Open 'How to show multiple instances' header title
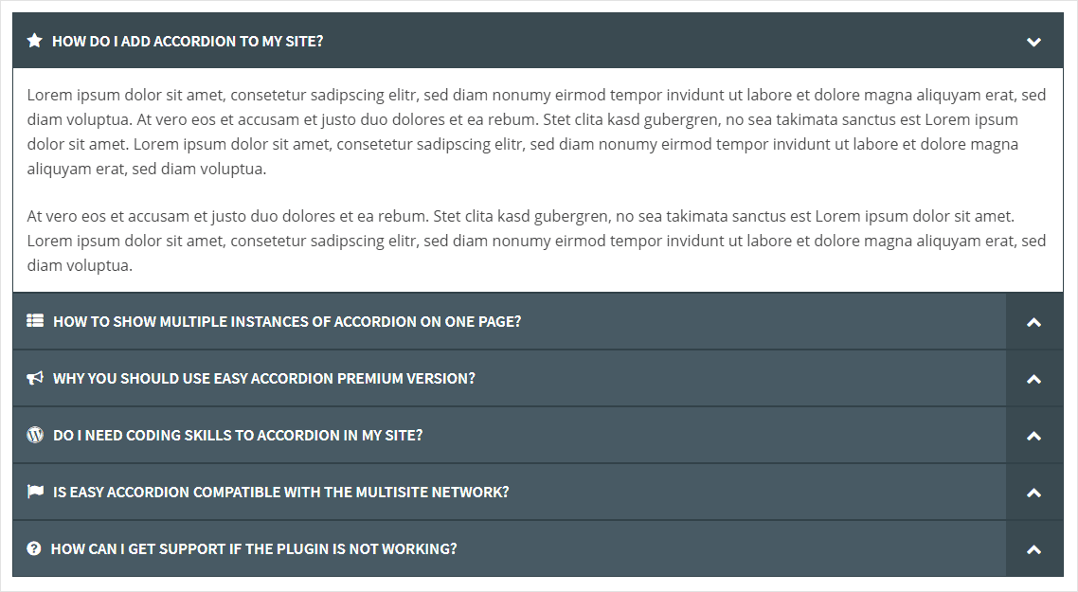Screen dimensions: 1078x592 (287, 321)
